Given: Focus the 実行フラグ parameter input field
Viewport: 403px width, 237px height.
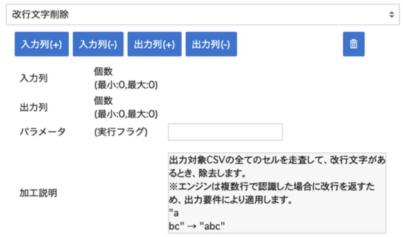Looking at the screenshot, I should [x=225, y=132].
